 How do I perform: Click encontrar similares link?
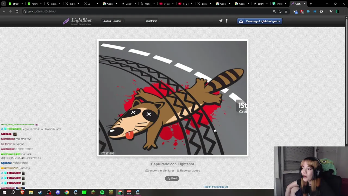point(162,171)
